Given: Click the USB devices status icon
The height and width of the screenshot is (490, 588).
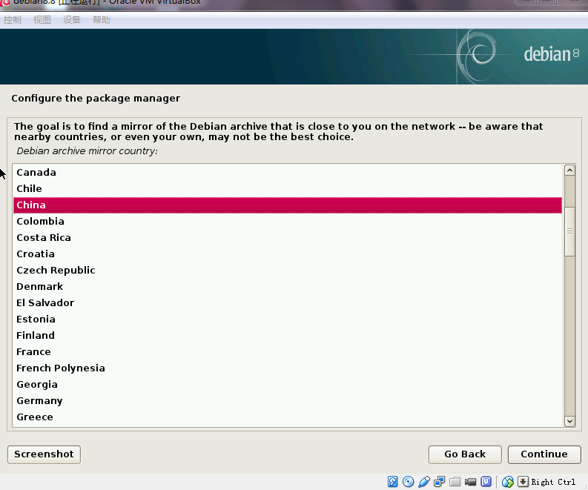Looking at the screenshot, I should coord(423,482).
